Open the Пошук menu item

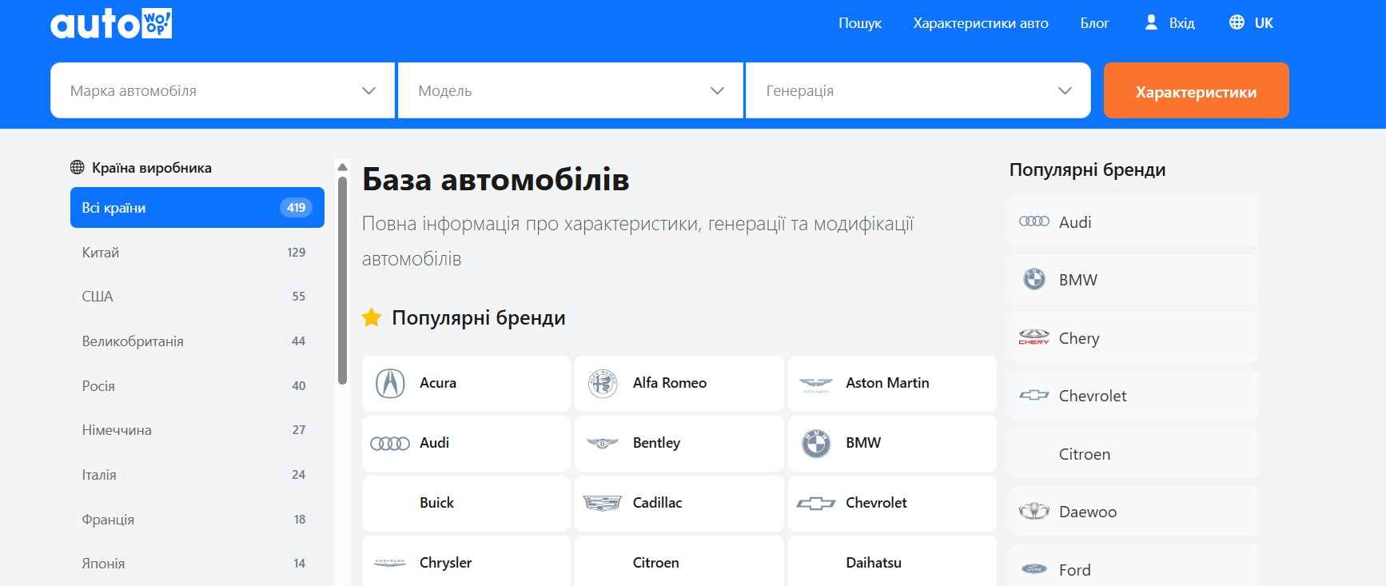(860, 23)
